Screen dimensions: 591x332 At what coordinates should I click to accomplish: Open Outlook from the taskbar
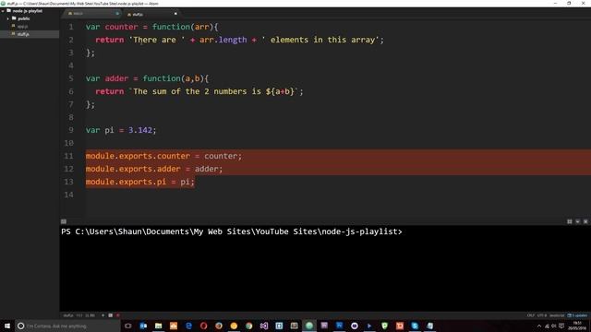pos(143,326)
